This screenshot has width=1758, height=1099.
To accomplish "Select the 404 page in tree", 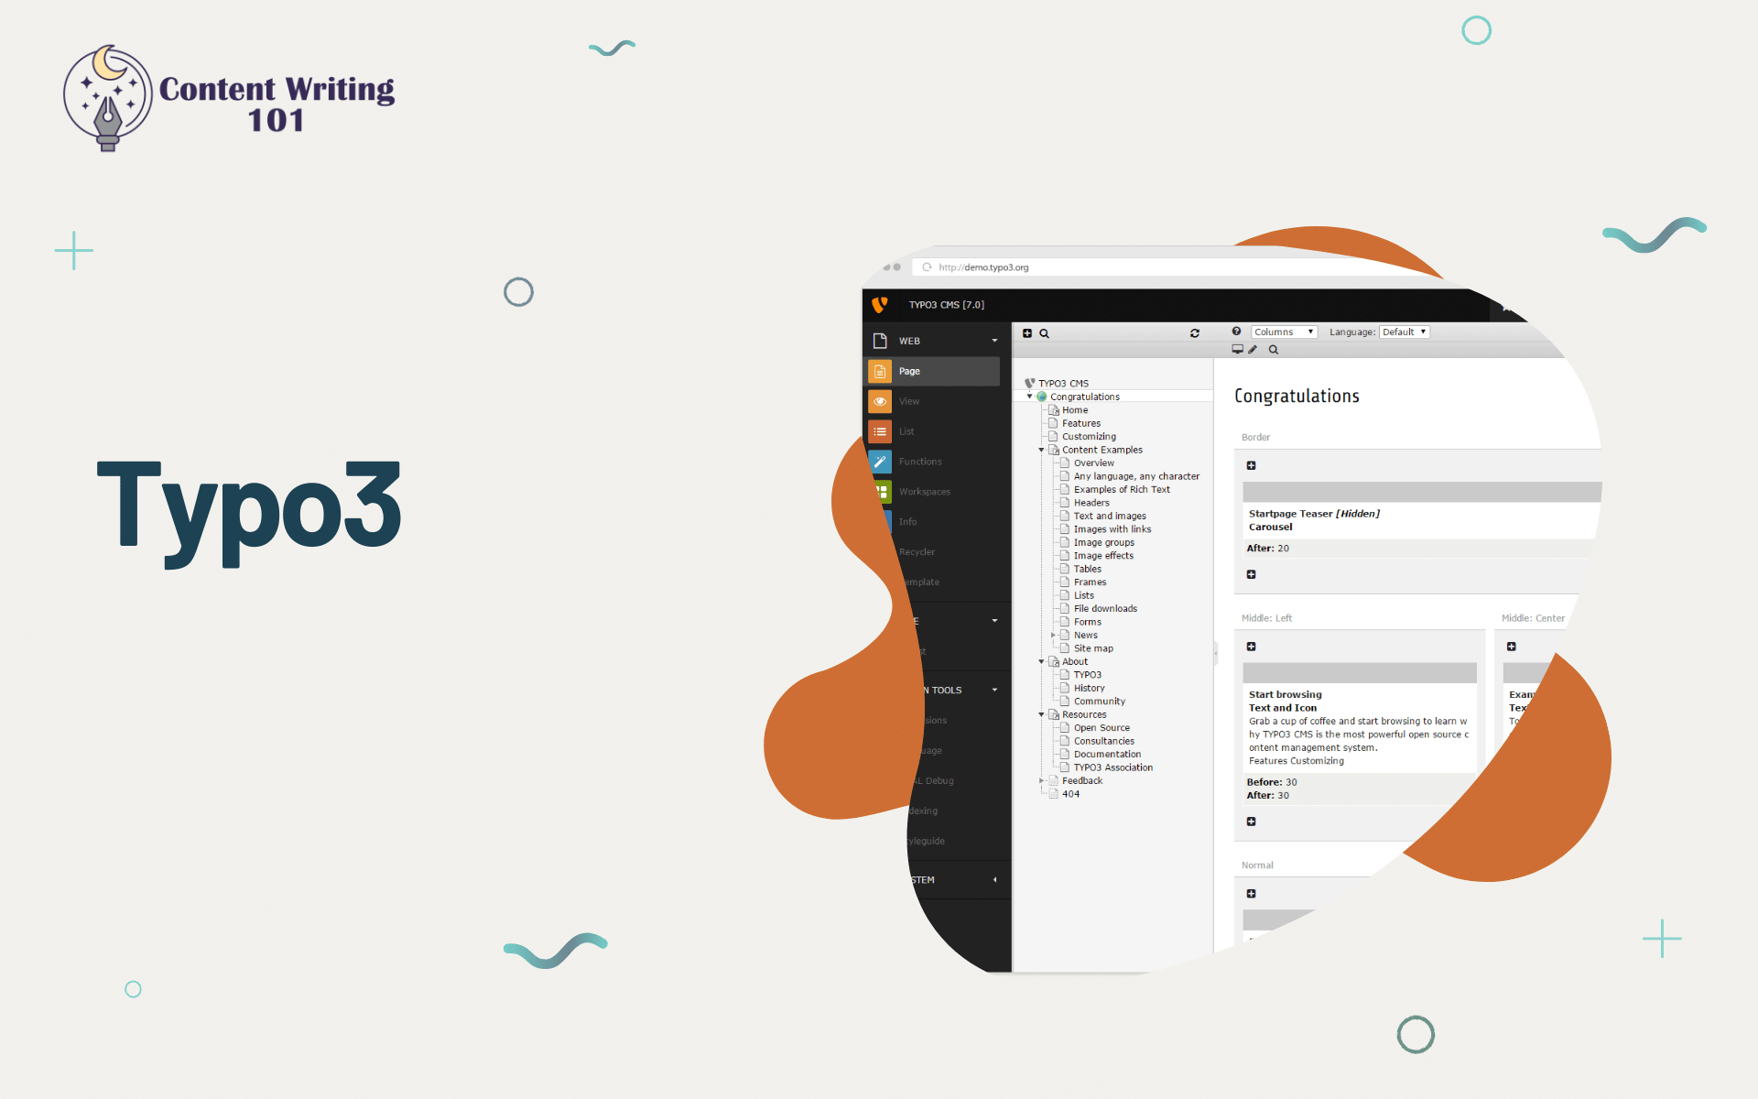I will [x=1070, y=794].
